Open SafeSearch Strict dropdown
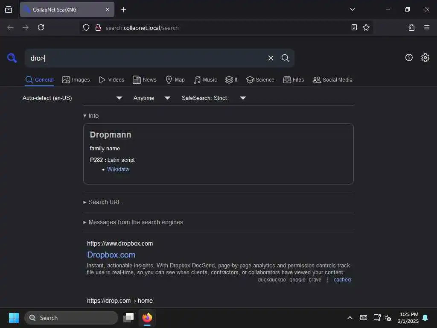Image resolution: width=437 pixels, height=328 pixels. (x=213, y=98)
